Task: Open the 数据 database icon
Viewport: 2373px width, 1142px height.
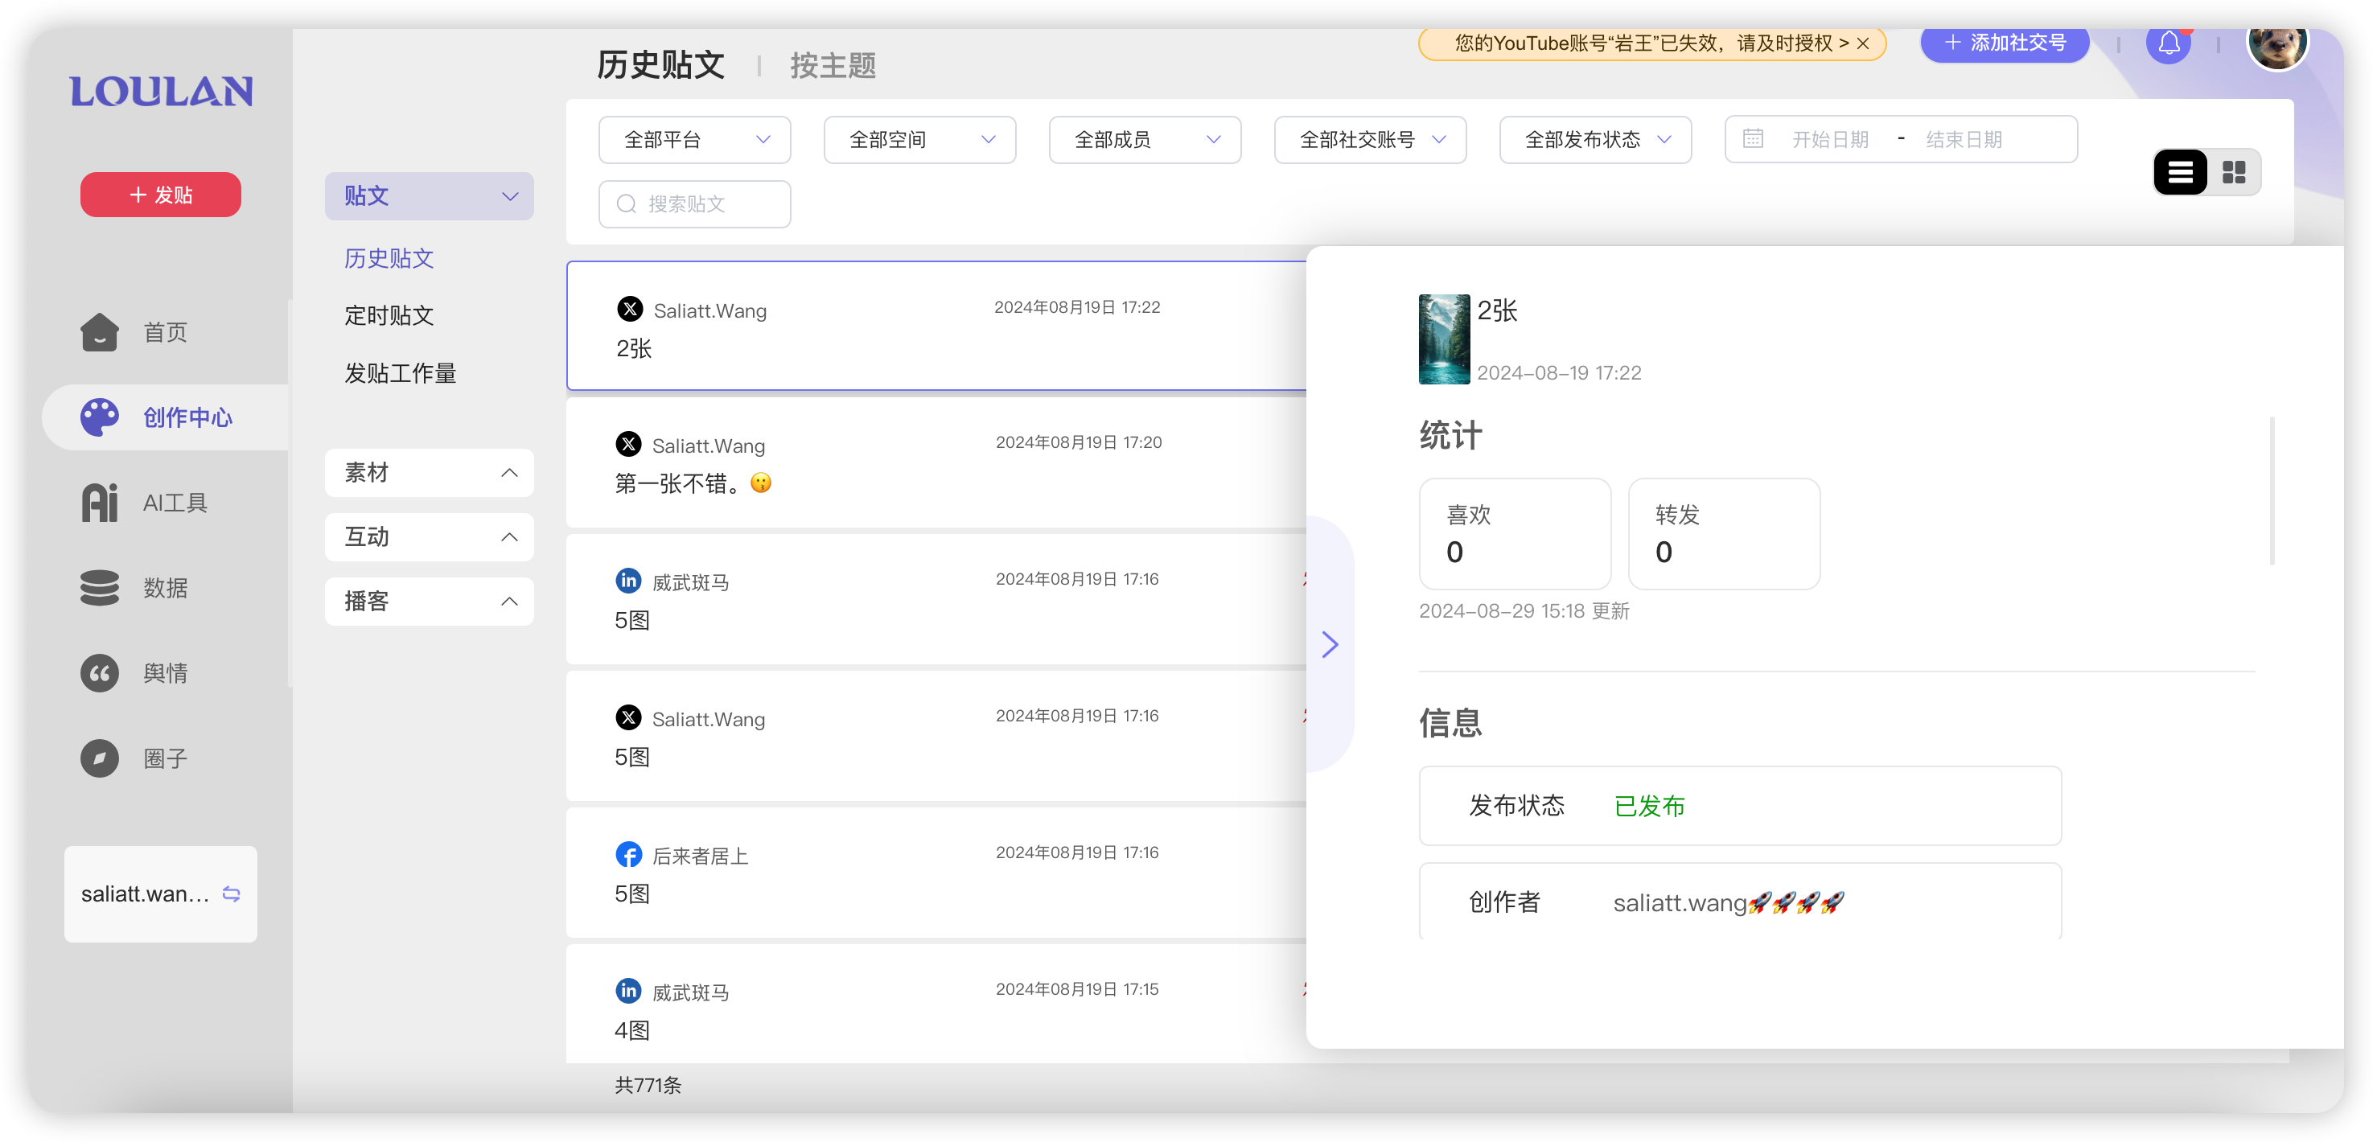Action: coord(100,588)
